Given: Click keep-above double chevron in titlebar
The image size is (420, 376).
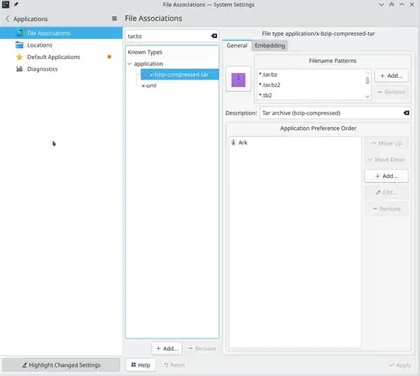Looking at the screenshot, I should point(391,5).
